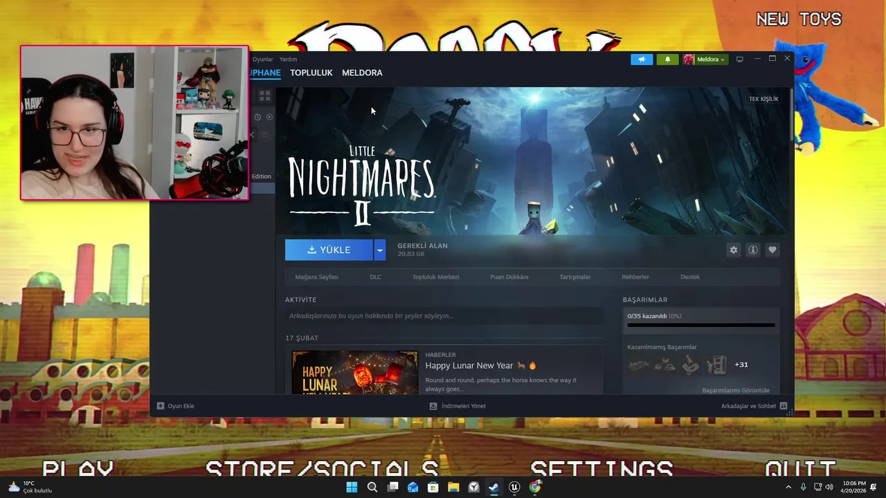886x498 pixels.
Task: Click the green notifications bell icon
Action: tap(667, 59)
